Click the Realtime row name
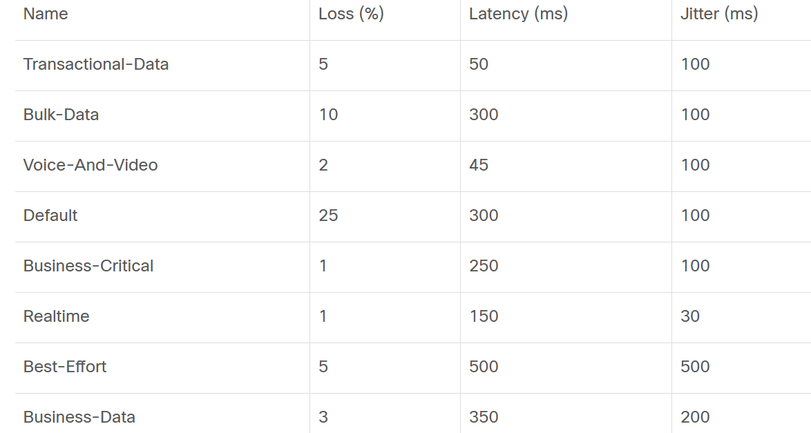Screen dimensions: 811x433 point(57,316)
